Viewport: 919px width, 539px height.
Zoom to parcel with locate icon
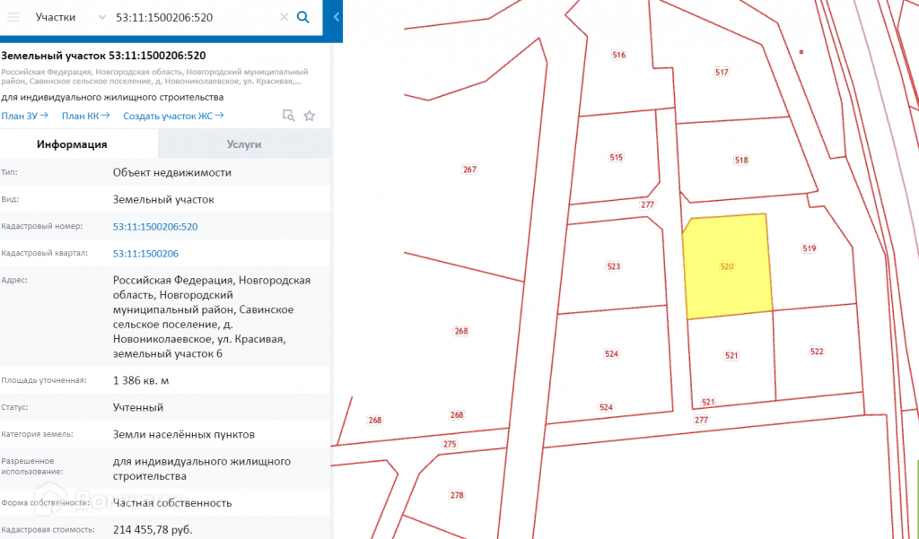[x=288, y=116]
